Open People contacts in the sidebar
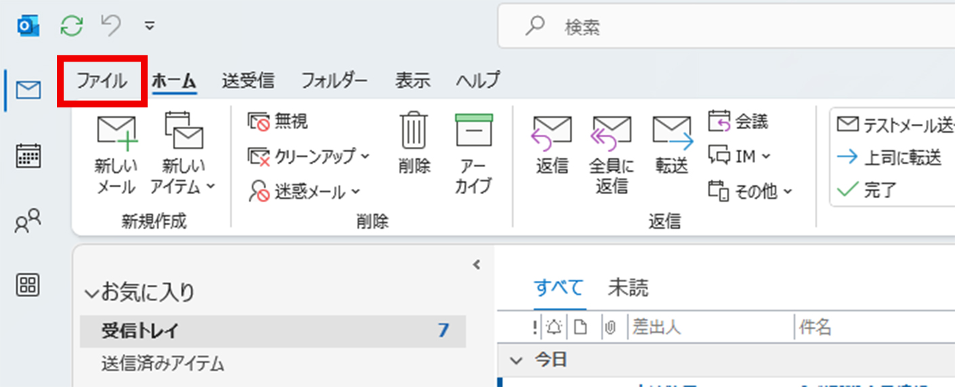Viewport: 955px width, 387px height. point(28,221)
